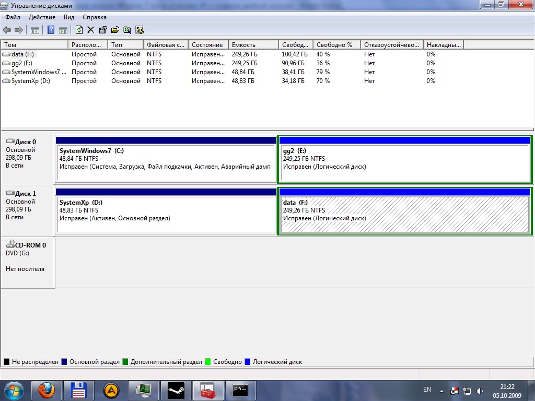This screenshot has width=535, height=401.
Task: Open the Файл menu
Action: click(13, 17)
